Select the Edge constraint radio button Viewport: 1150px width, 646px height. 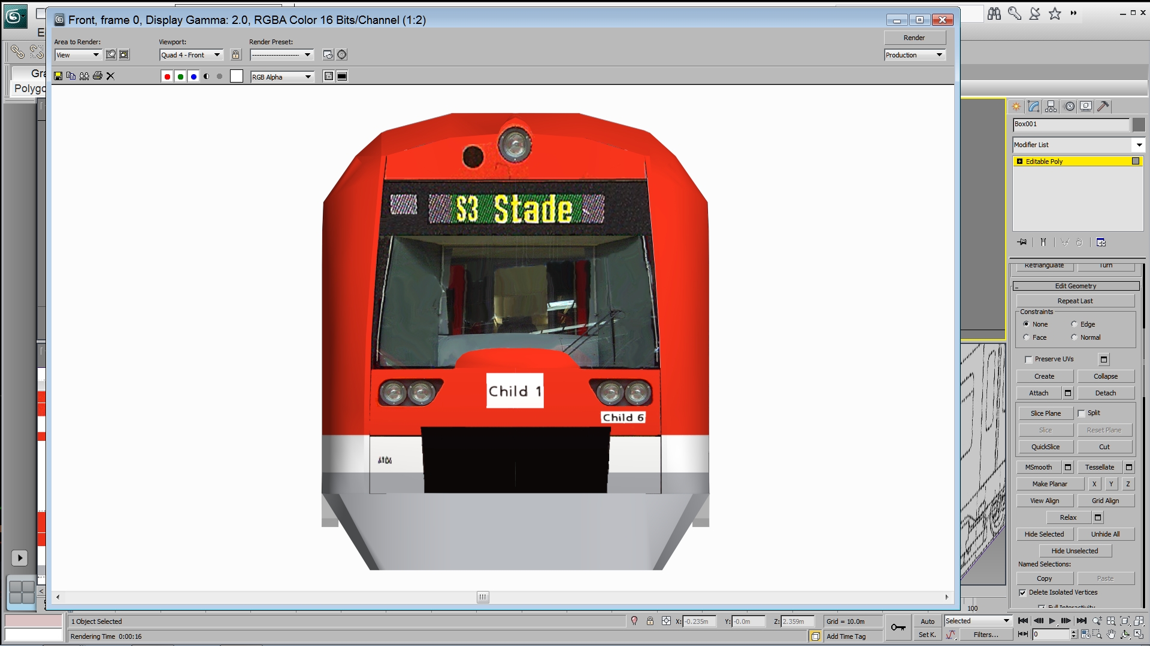point(1074,324)
